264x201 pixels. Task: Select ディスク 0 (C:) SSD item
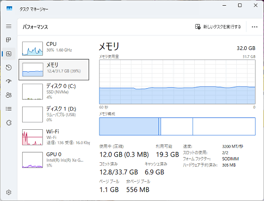tap(54, 92)
